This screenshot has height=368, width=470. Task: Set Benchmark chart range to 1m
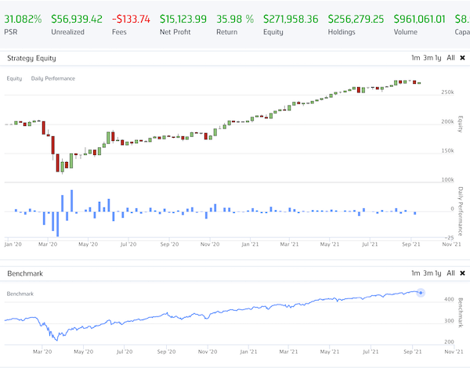[415, 273]
